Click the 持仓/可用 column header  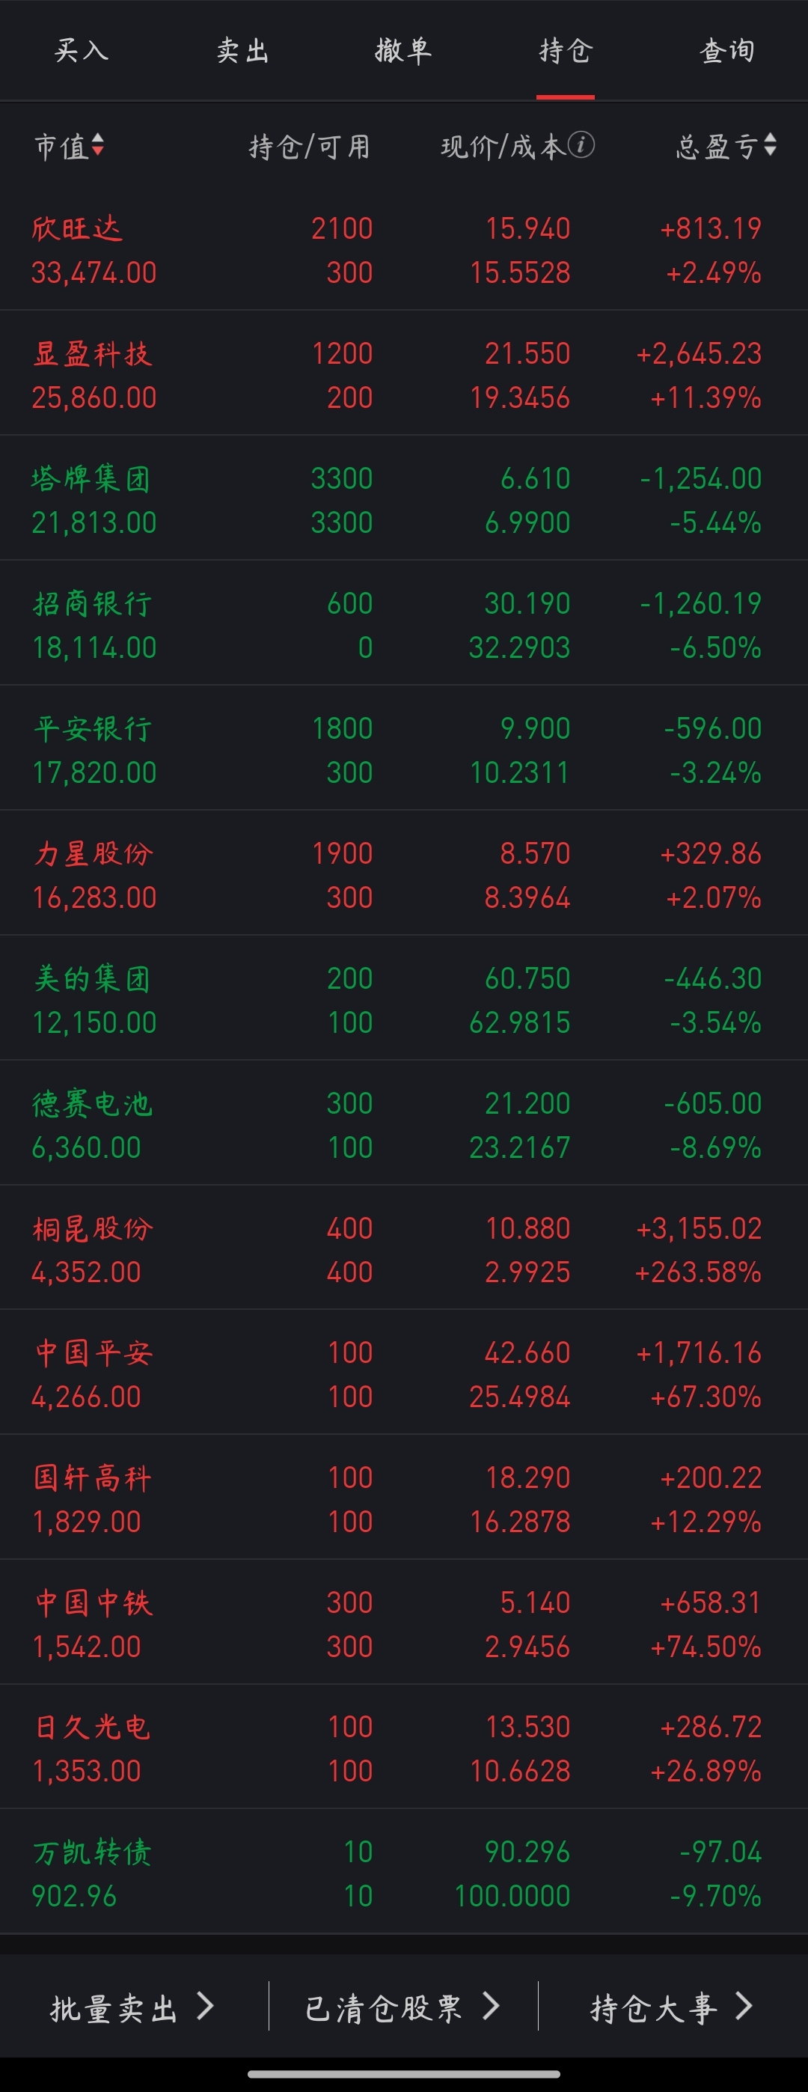[x=308, y=147]
